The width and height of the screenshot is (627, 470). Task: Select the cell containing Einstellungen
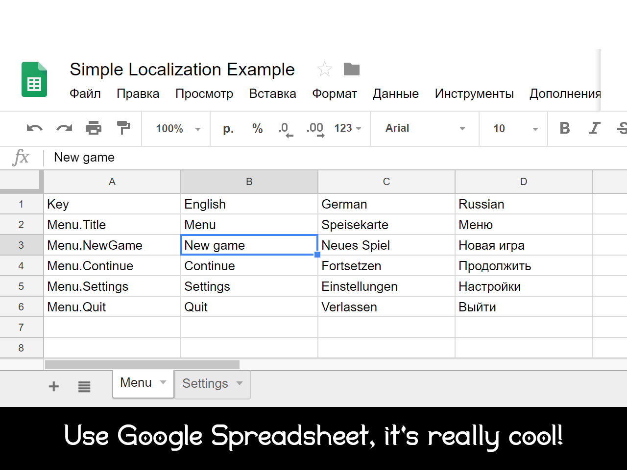tap(386, 286)
